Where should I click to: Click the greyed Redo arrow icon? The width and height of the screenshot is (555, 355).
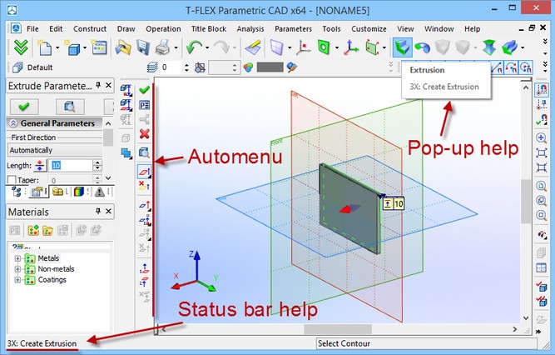(222, 47)
